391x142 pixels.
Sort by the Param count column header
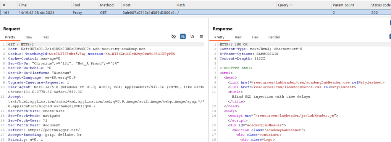351,5
